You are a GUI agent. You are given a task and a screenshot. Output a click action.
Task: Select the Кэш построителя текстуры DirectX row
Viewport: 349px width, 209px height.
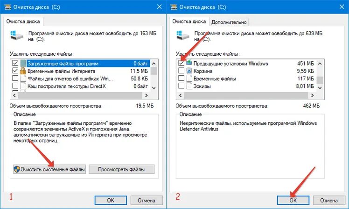pyautogui.click(x=81, y=86)
